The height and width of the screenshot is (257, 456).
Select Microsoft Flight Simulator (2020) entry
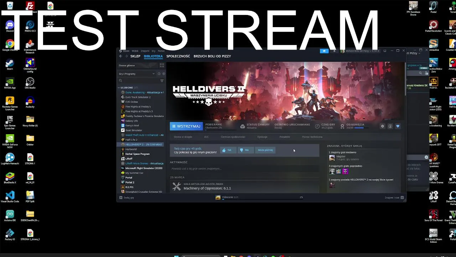click(x=141, y=168)
